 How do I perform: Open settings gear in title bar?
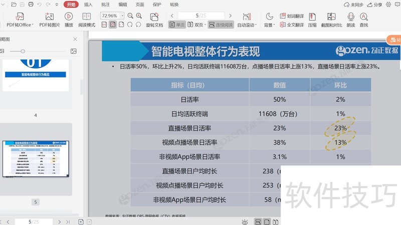click(388, 4)
